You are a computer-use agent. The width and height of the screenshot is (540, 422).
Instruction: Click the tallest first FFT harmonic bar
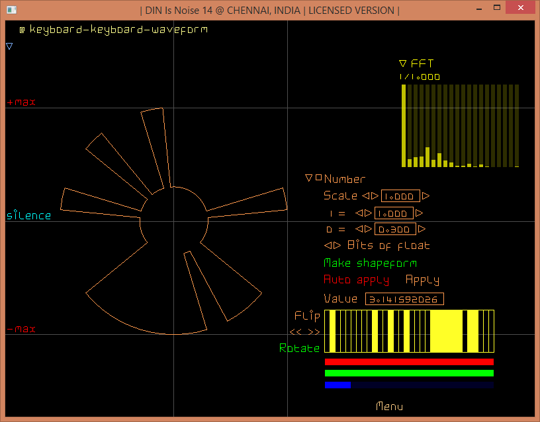click(404, 125)
